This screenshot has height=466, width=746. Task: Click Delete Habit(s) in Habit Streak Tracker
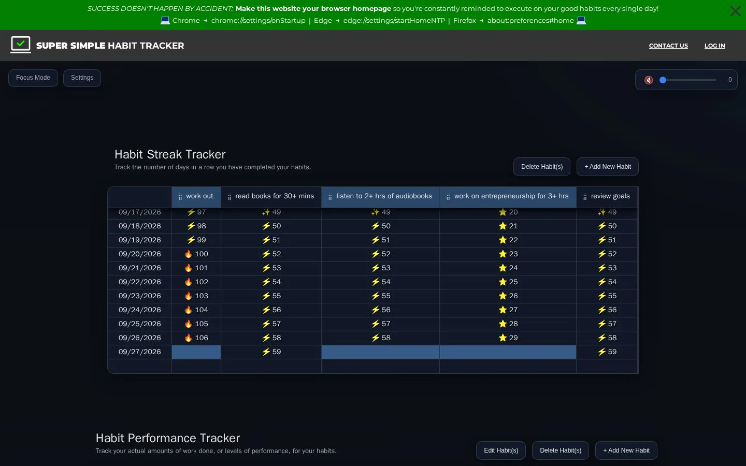click(542, 167)
